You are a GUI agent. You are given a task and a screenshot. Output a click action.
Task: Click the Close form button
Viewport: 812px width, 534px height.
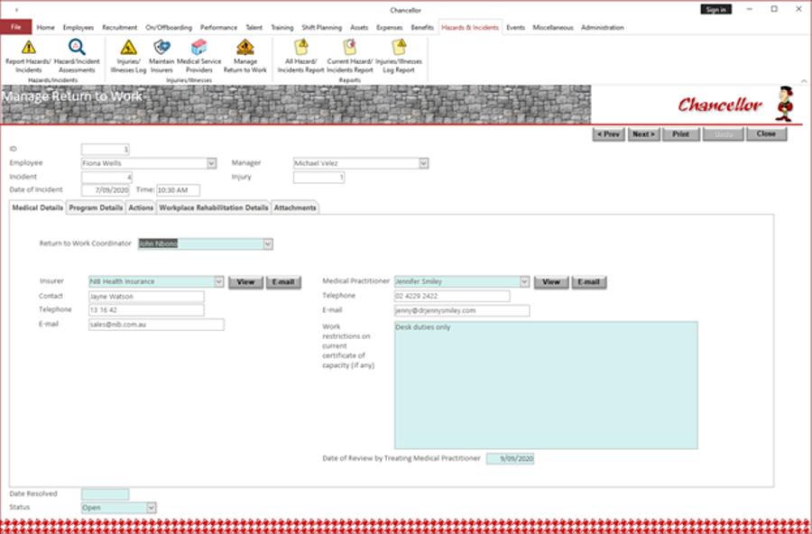tap(766, 134)
